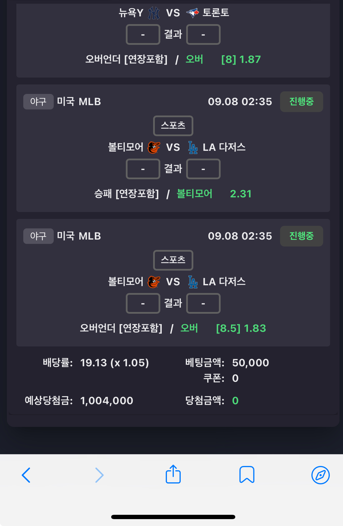
Task: Tap the first LA Dodgers logo
Action: point(193,147)
